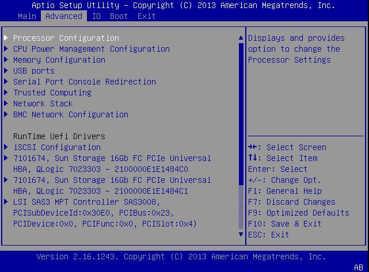Click the +/-: Change Opt. hint
Image resolution: width=369 pixels, height=272 pixels.
point(285,180)
